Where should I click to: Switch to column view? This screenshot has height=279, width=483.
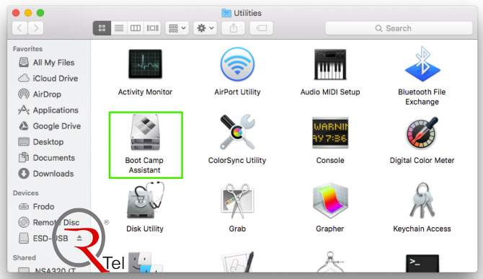click(x=136, y=28)
